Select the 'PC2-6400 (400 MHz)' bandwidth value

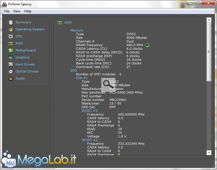click(126, 93)
